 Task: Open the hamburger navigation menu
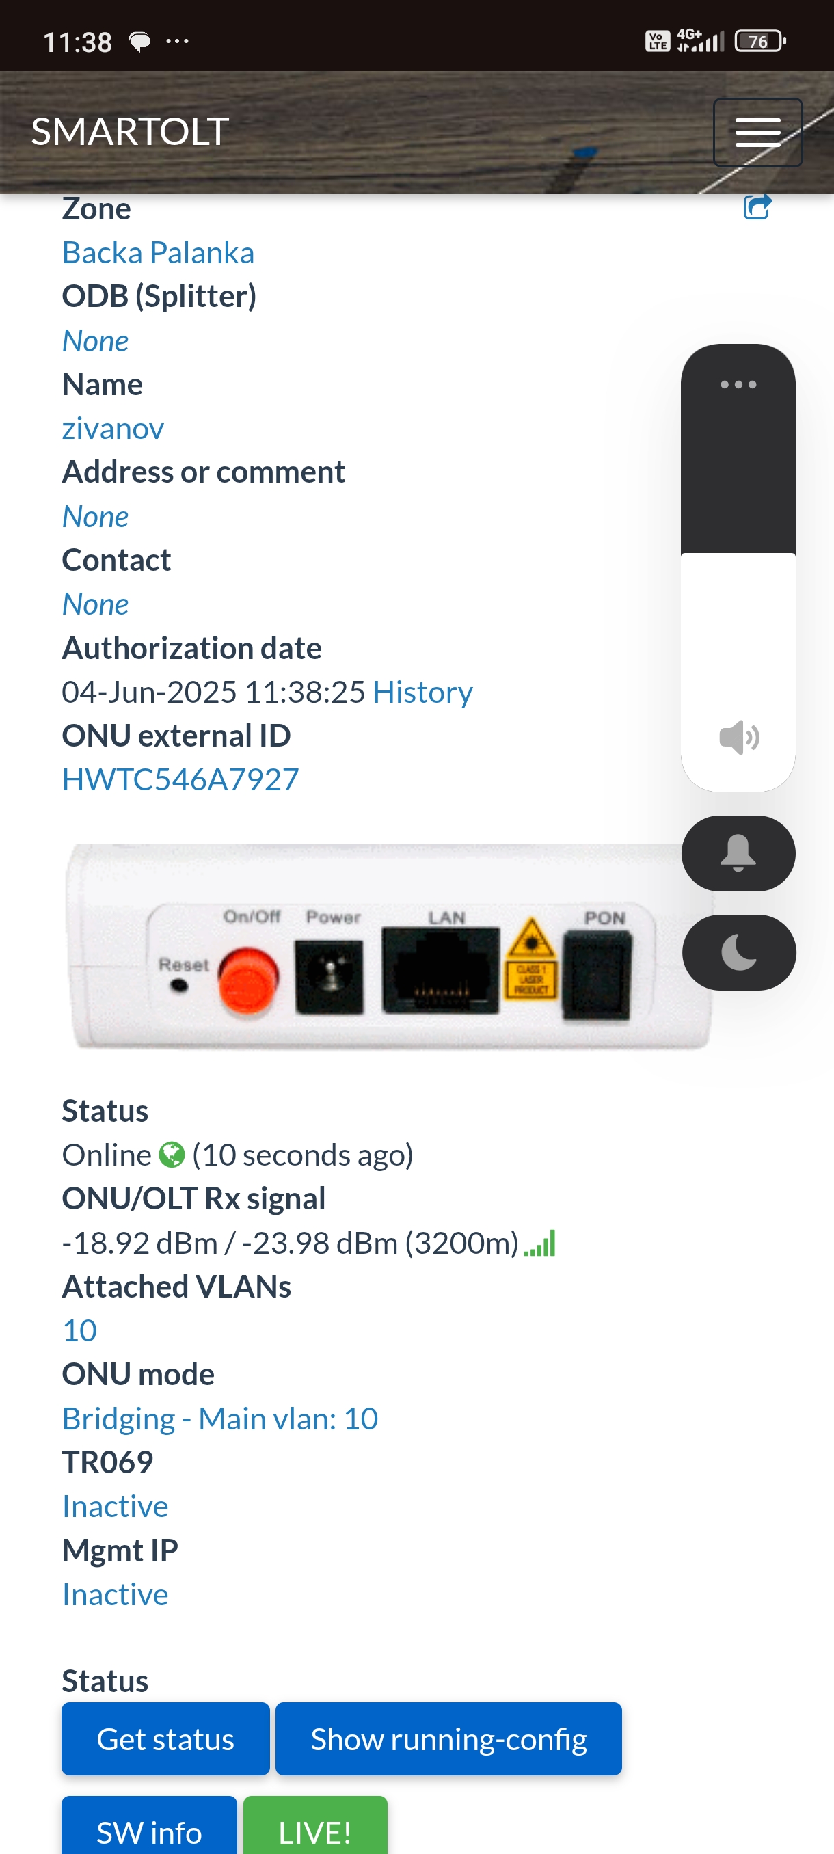coord(757,133)
